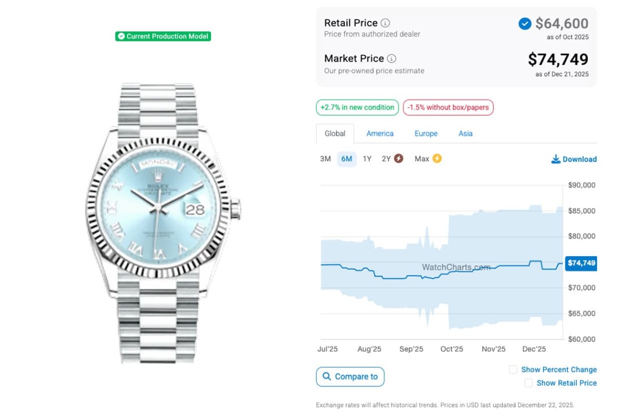Select the 3M time range
The width and height of the screenshot is (630, 417).
pyautogui.click(x=325, y=159)
